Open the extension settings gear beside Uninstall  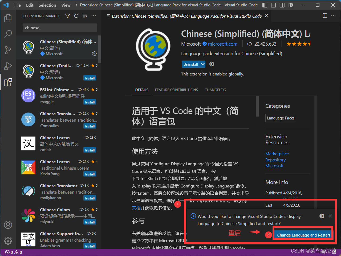212,64
